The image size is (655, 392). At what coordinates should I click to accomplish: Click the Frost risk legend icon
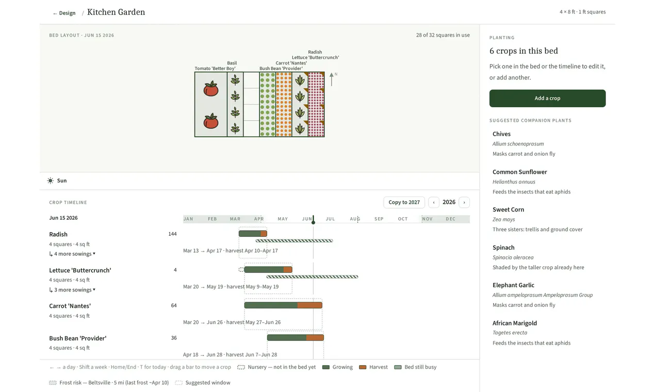(53, 383)
